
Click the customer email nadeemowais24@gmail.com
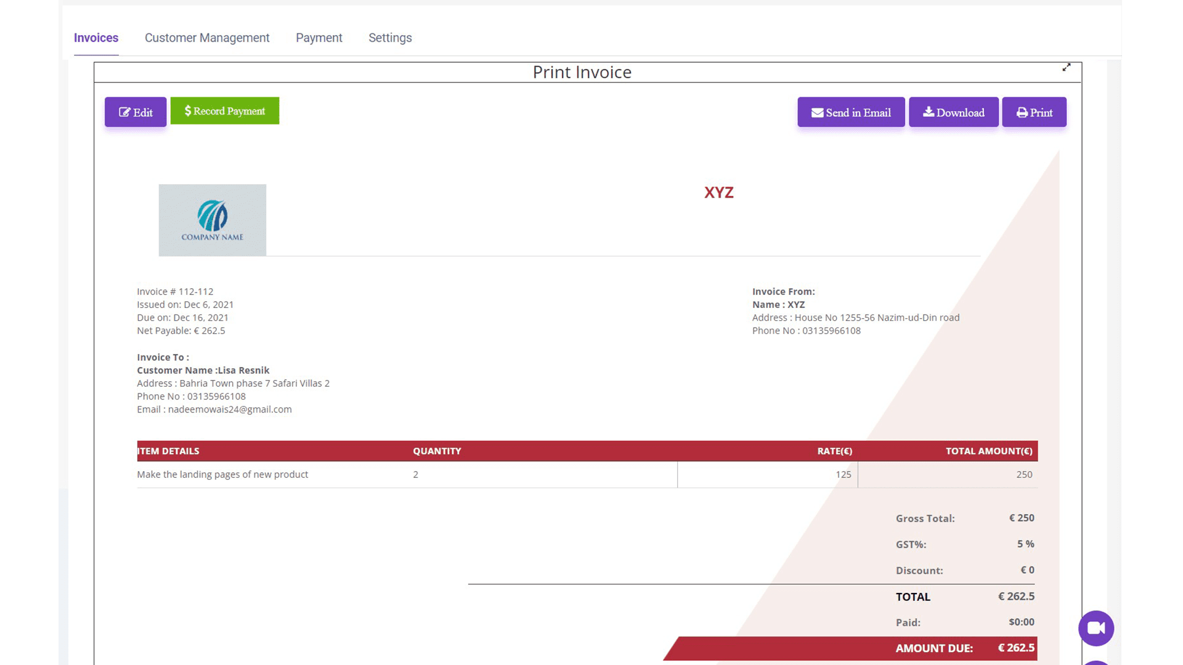230,409
